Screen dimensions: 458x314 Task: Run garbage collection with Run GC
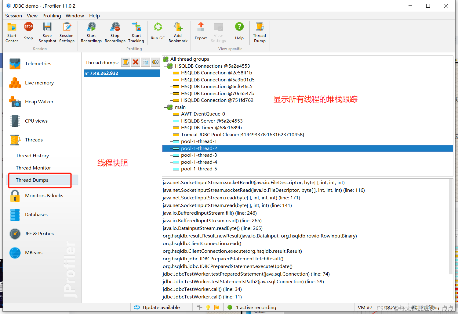click(158, 31)
